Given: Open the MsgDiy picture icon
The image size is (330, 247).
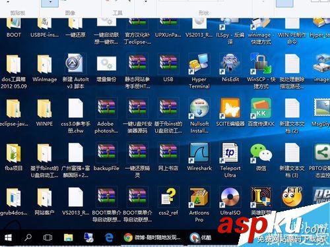Looking at the screenshot, I should 321,108.
